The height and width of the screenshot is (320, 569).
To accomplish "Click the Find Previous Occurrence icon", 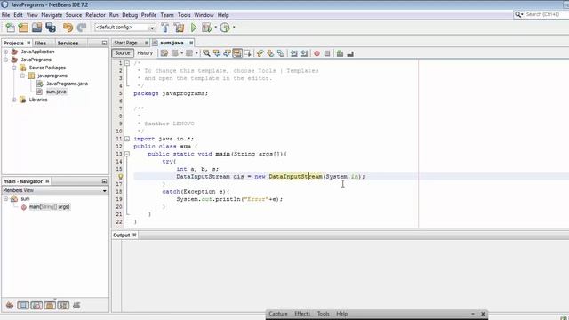I will tap(217, 53).
